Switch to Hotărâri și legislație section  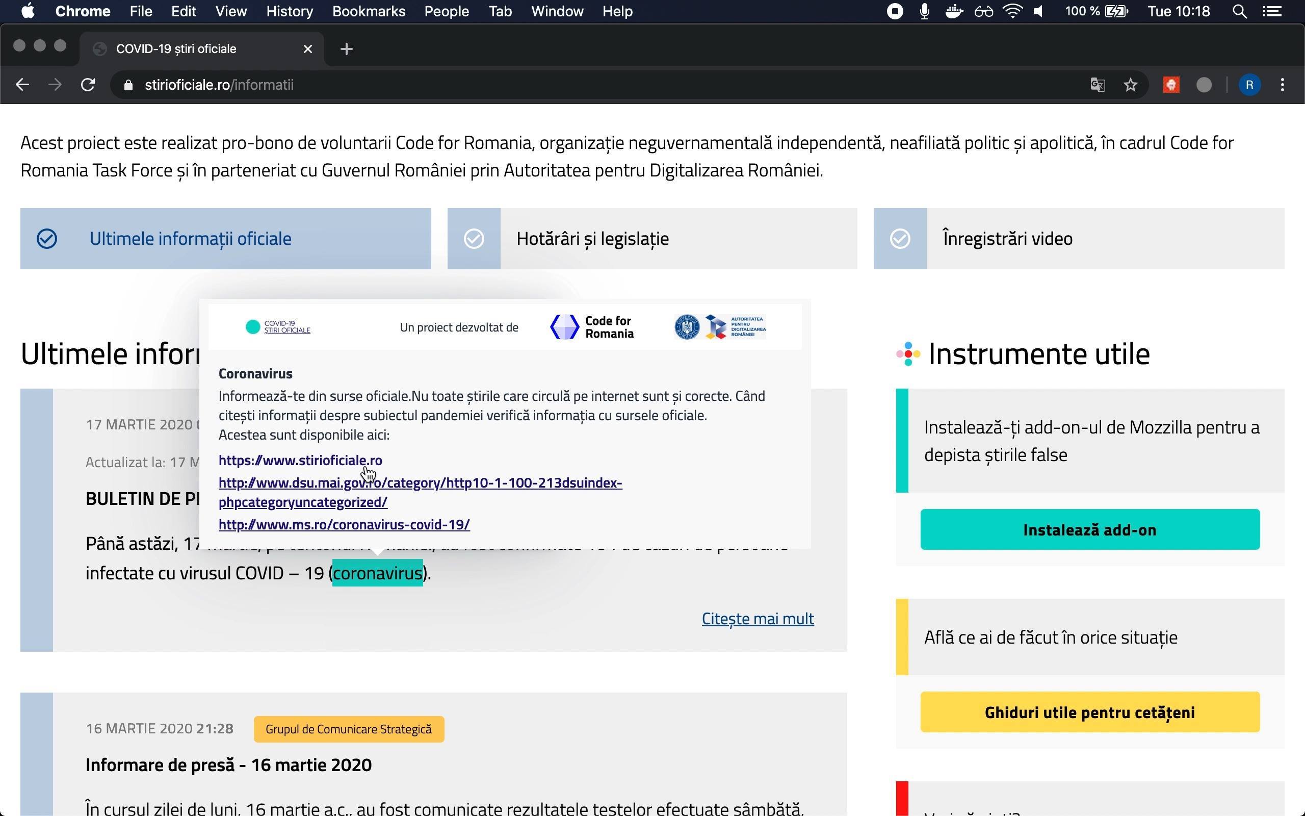[652, 239]
